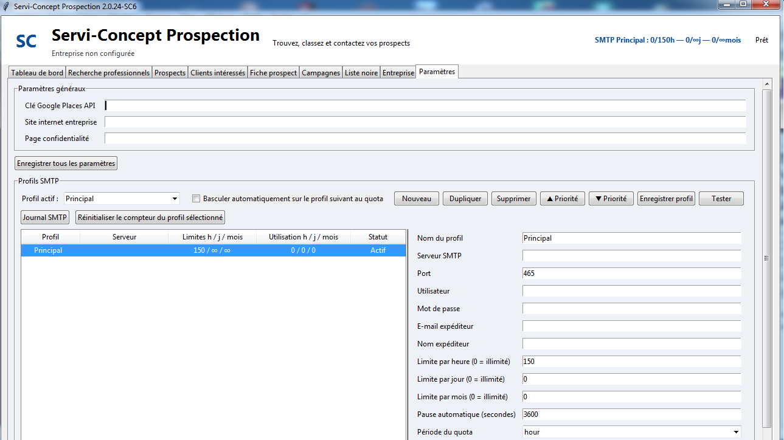Create a new SMTP profile with Nouveau
The image size is (784, 440).
coord(417,199)
